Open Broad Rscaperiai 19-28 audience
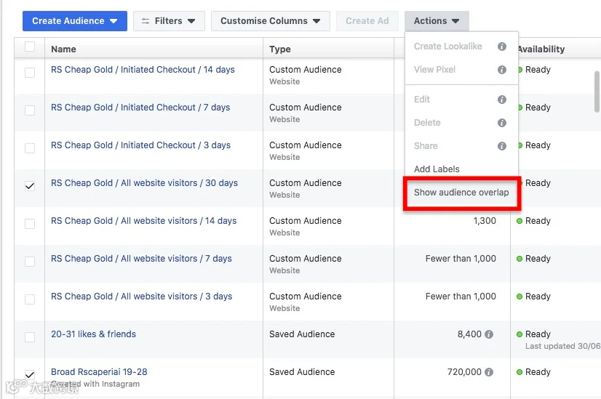This screenshot has height=399, width=601. [99, 372]
